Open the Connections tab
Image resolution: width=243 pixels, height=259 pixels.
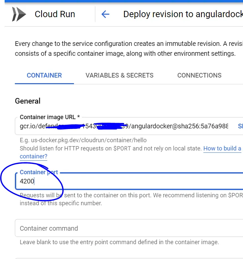[199, 76]
